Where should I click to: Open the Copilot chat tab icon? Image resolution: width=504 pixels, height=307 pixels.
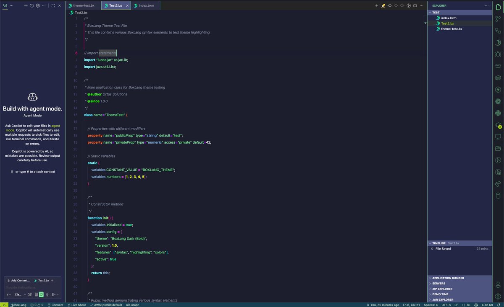5,6
